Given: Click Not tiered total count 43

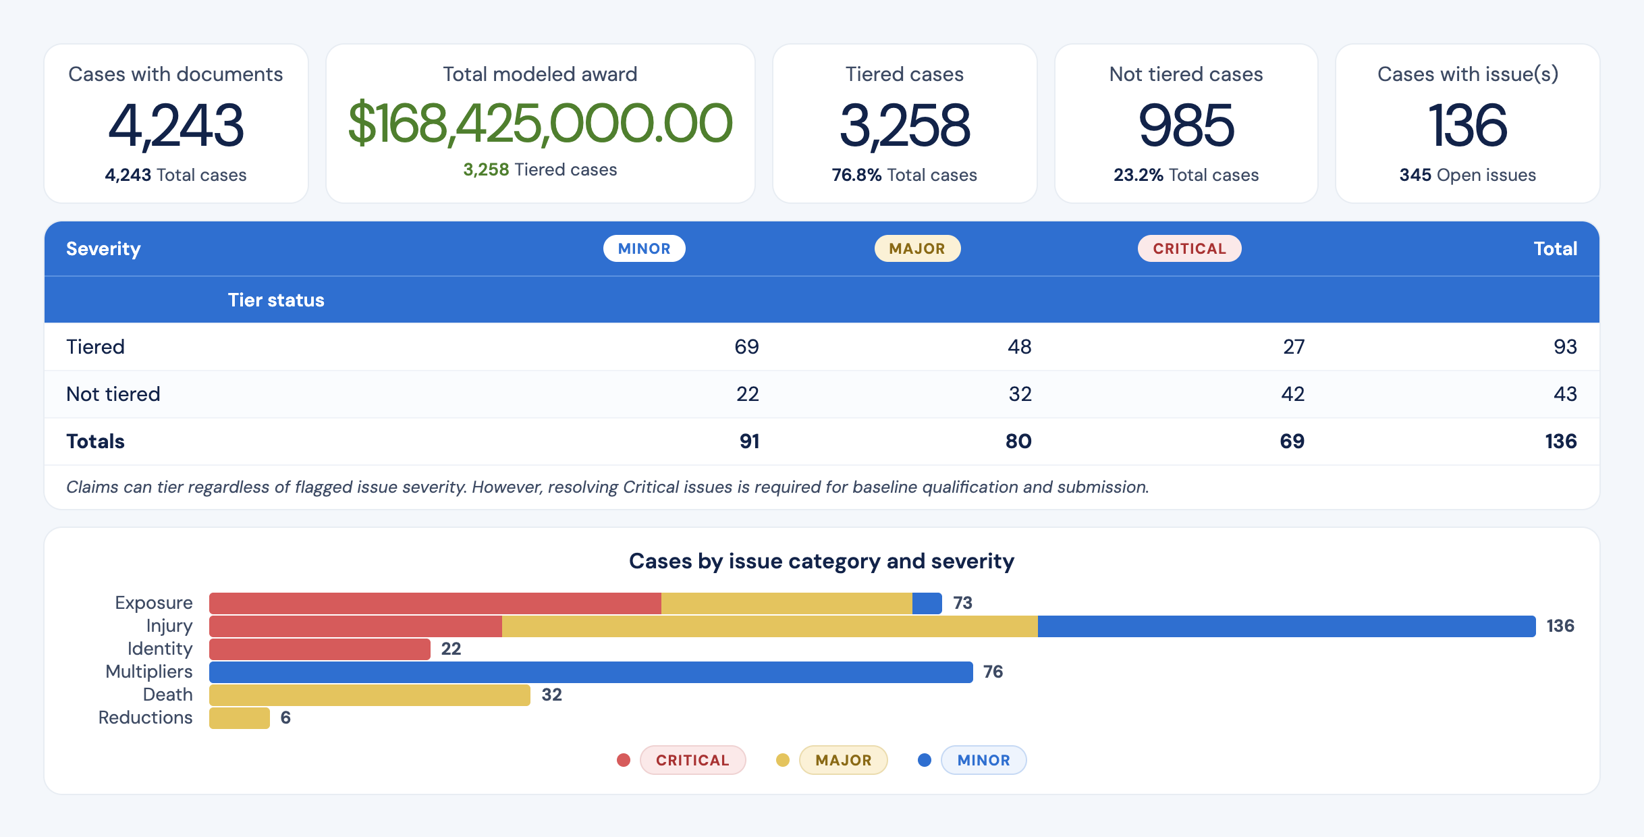Looking at the screenshot, I should coord(1565,394).
